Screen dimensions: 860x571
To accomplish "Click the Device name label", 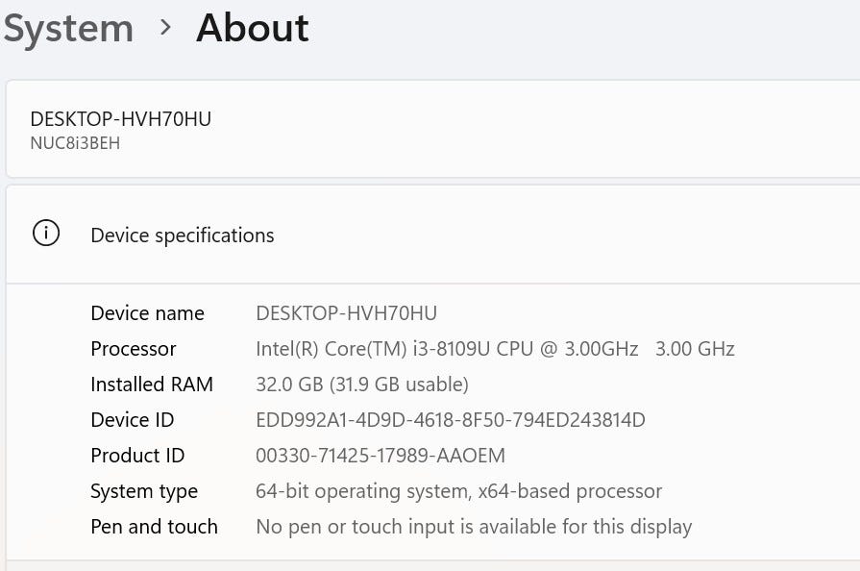I will pos(147,313).
